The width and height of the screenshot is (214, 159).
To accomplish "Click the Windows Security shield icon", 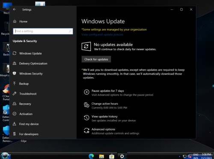I will tap(15, 73).
